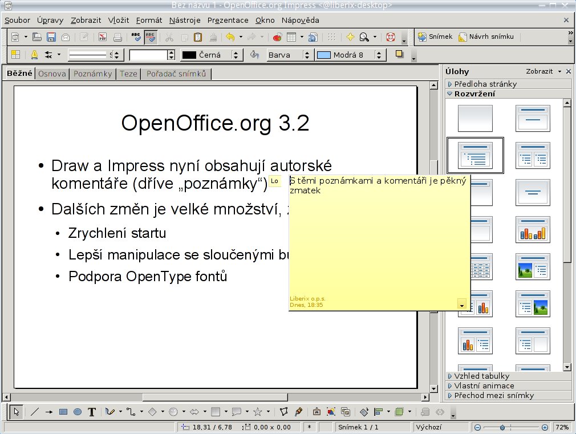Click the Callouts shape tool
The image size is (576, 434).
pos(237,412)
